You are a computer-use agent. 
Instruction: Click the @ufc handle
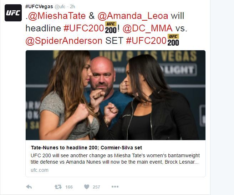point(60,6)
